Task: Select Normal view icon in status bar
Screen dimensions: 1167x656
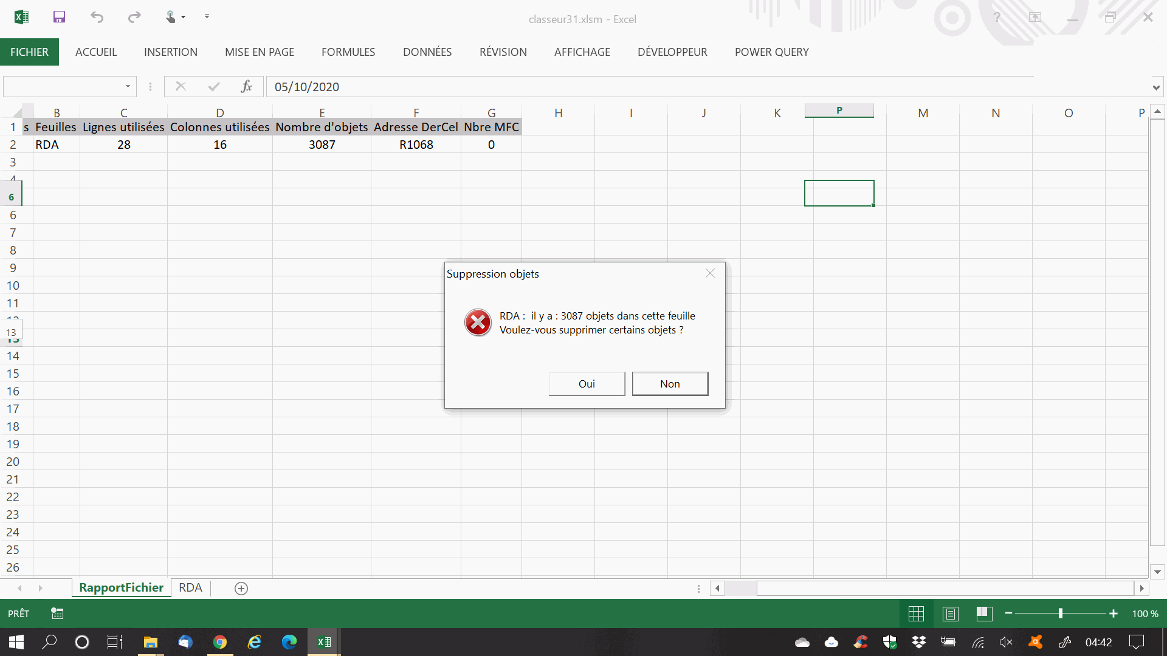Action: coord(916,613)
